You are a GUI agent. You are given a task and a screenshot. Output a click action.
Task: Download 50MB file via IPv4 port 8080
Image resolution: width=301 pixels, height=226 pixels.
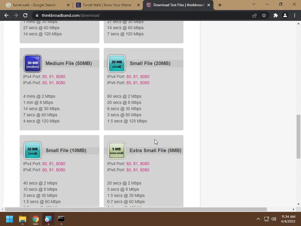pyautogui.click(x=61, y=77)
